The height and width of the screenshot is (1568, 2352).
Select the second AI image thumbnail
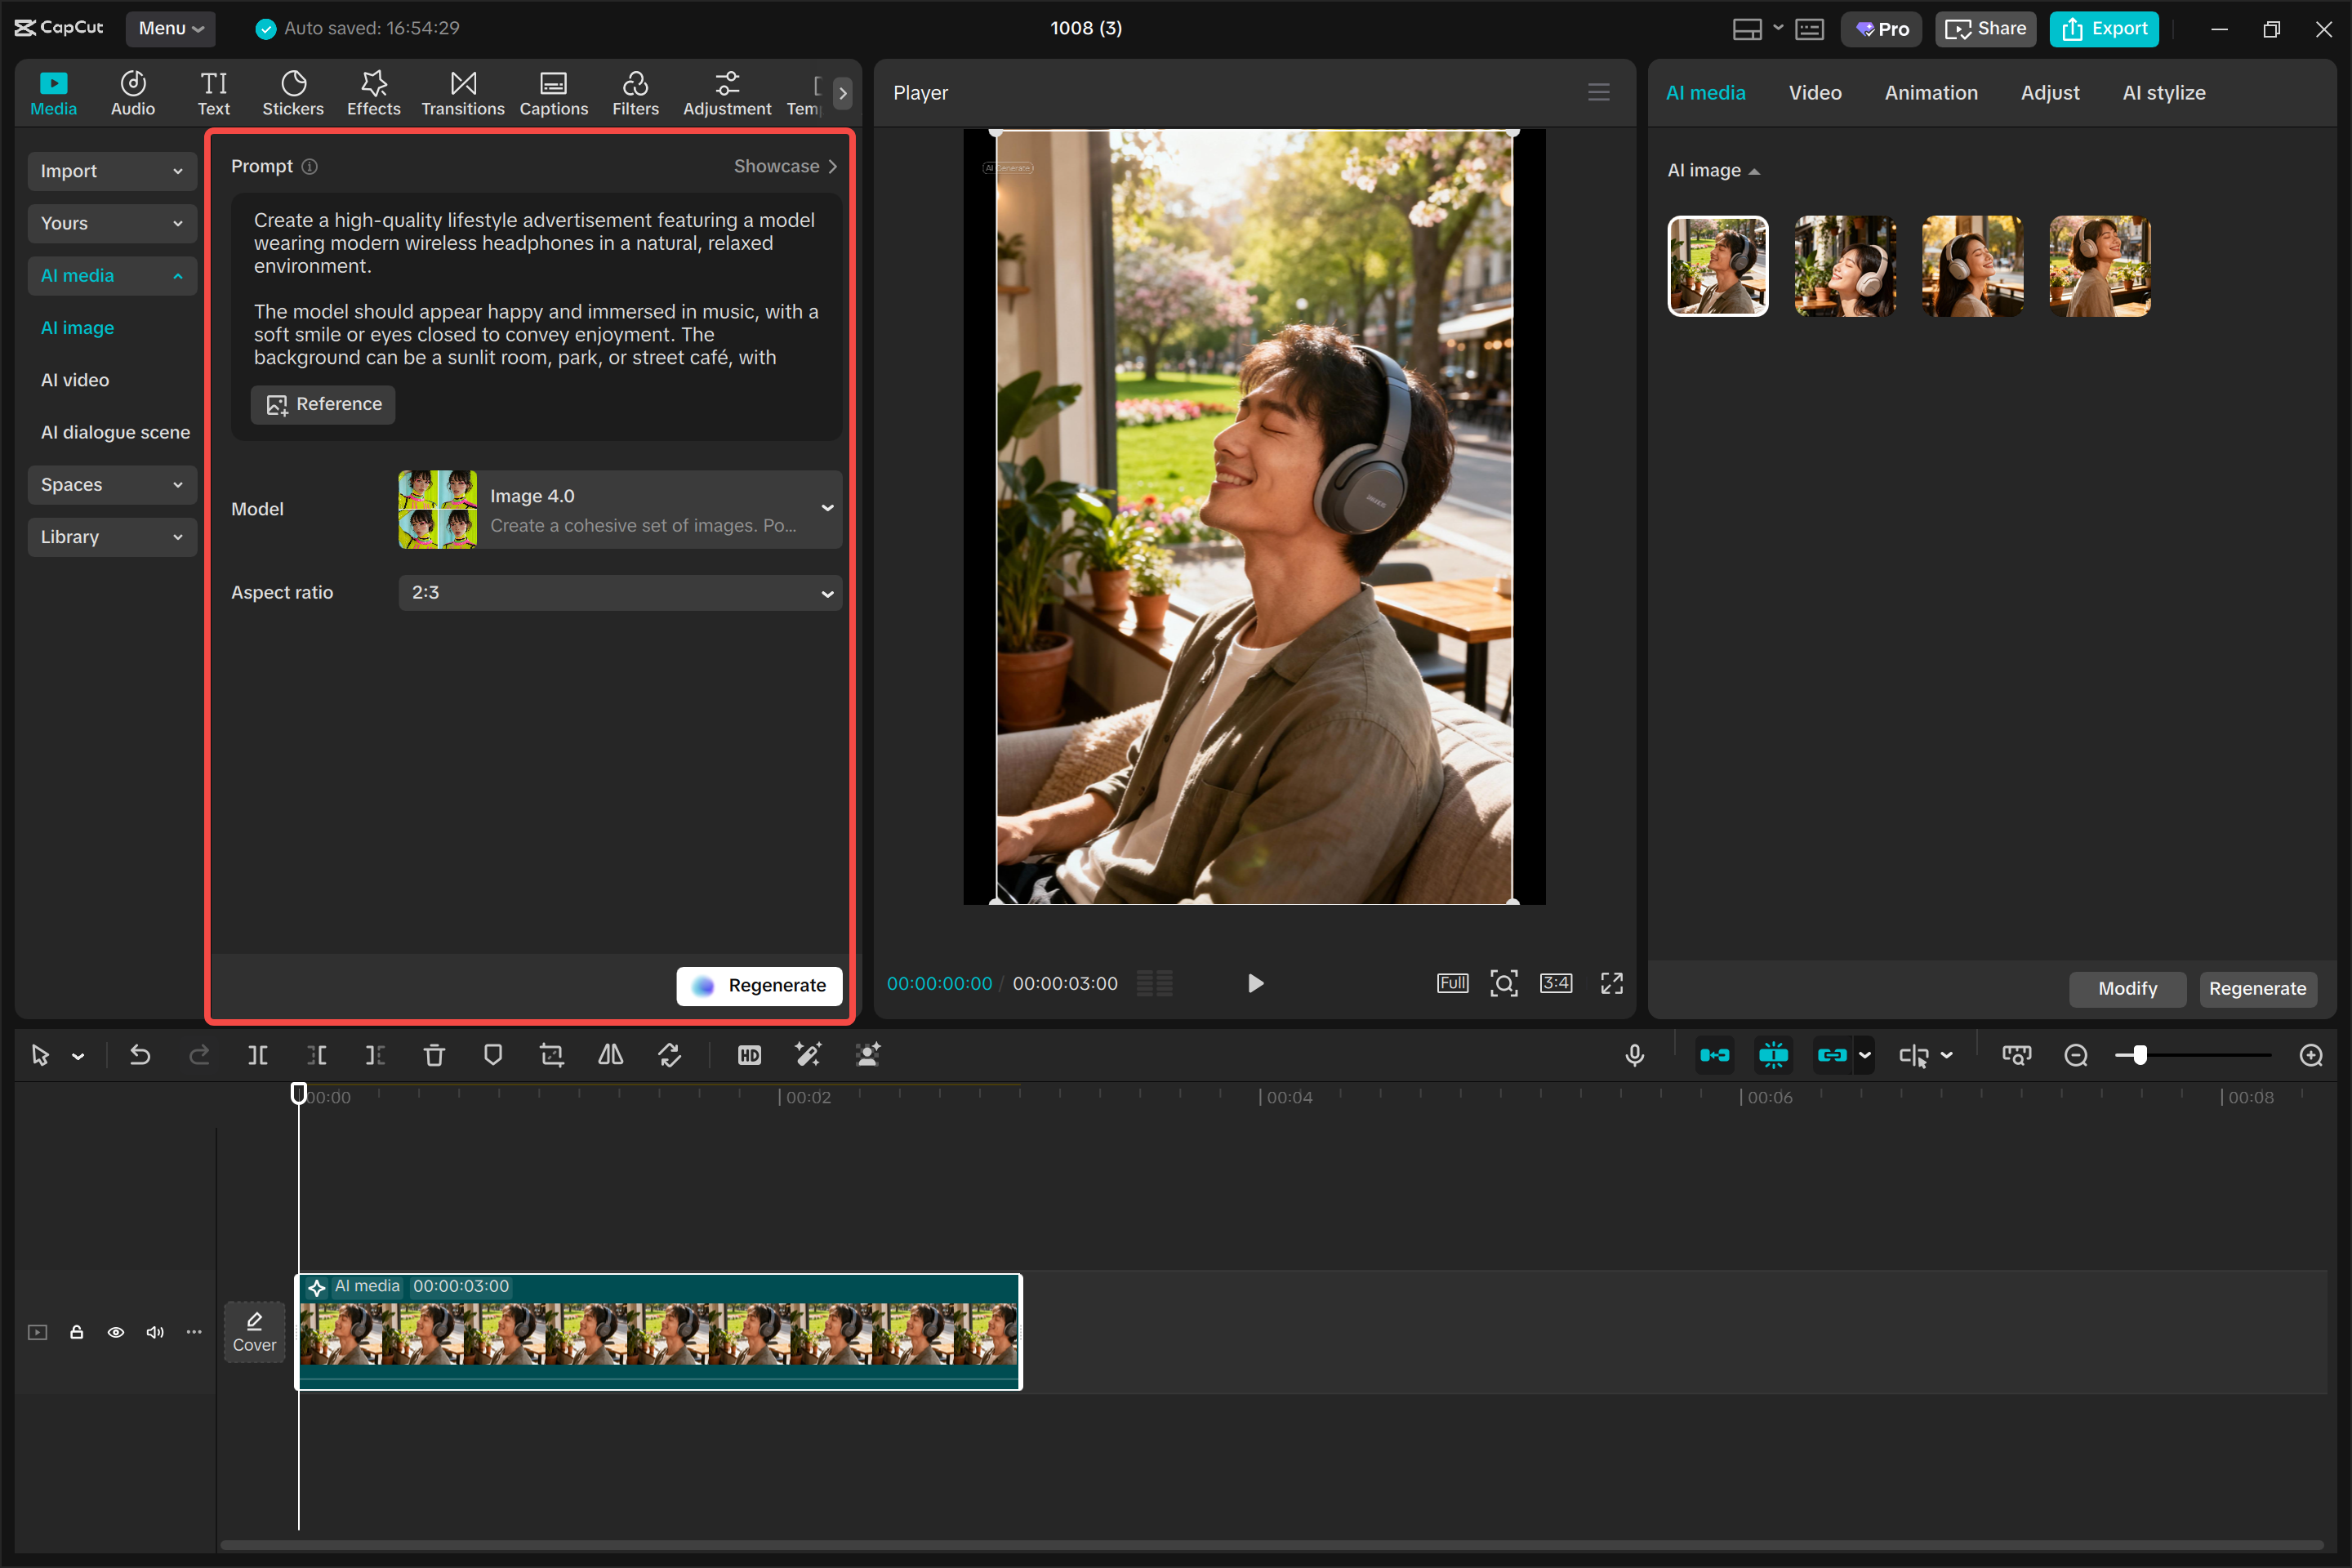(1844, 266)
